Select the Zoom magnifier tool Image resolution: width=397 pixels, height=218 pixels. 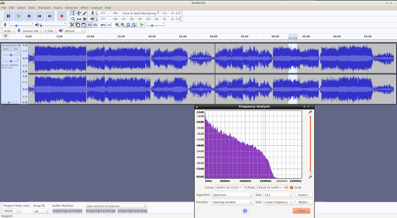pyautogui.click(x=73, y=19)
